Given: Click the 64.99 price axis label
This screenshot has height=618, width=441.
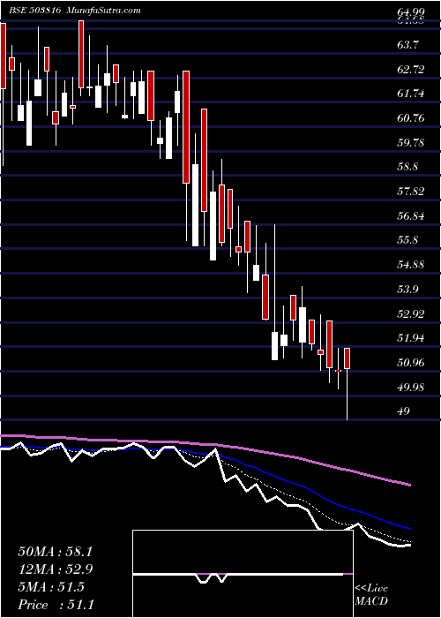Looking at the screenshot, I should (x=411, y=11).
